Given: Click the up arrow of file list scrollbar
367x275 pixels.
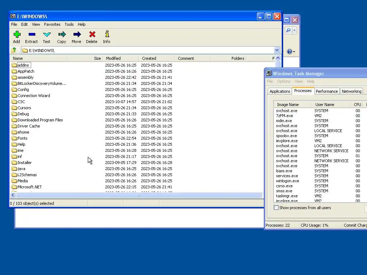Looking at the screenshot, I should (x=278, y=58).
